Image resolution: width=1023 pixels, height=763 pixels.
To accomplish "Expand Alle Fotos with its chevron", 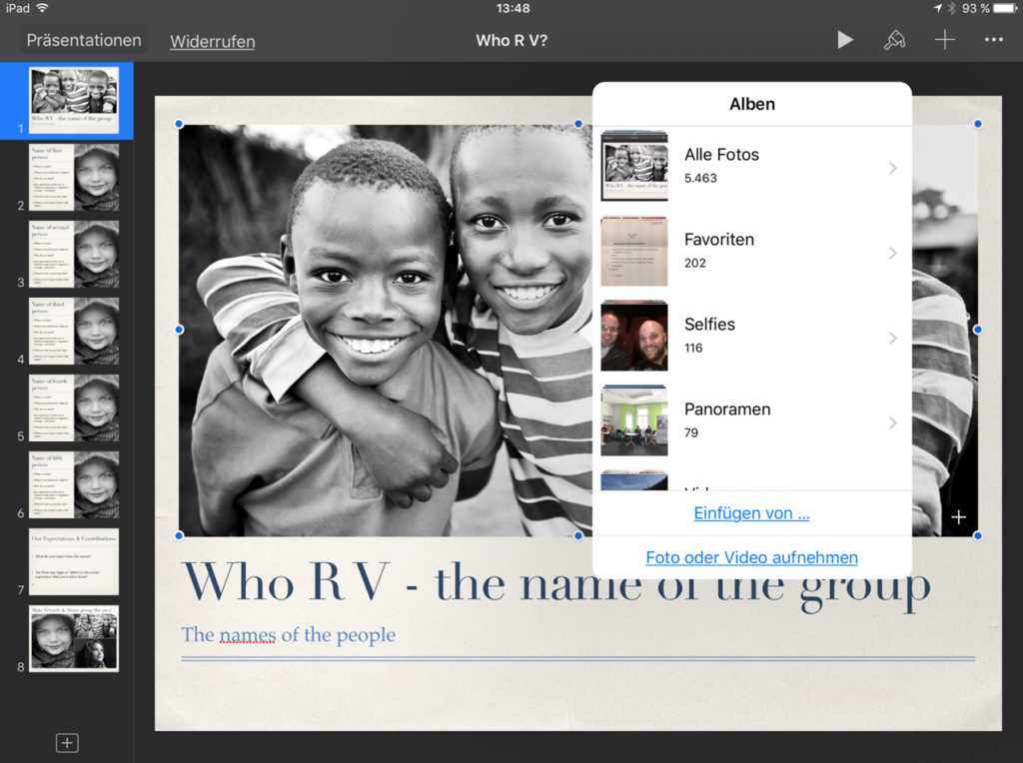I will click(892, 168).
